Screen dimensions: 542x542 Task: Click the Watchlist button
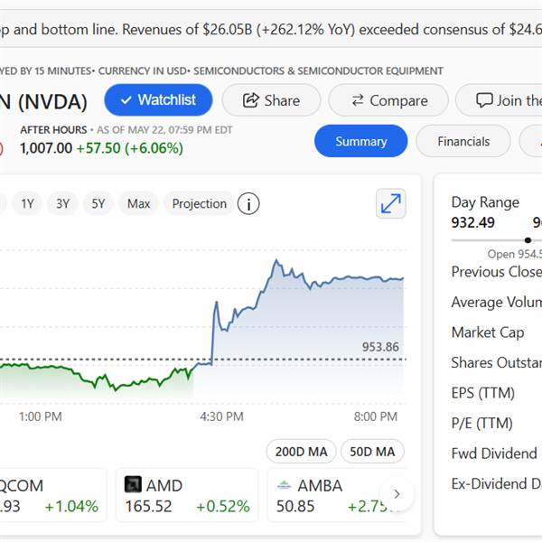pyautogui.click(x=158, y=100)
